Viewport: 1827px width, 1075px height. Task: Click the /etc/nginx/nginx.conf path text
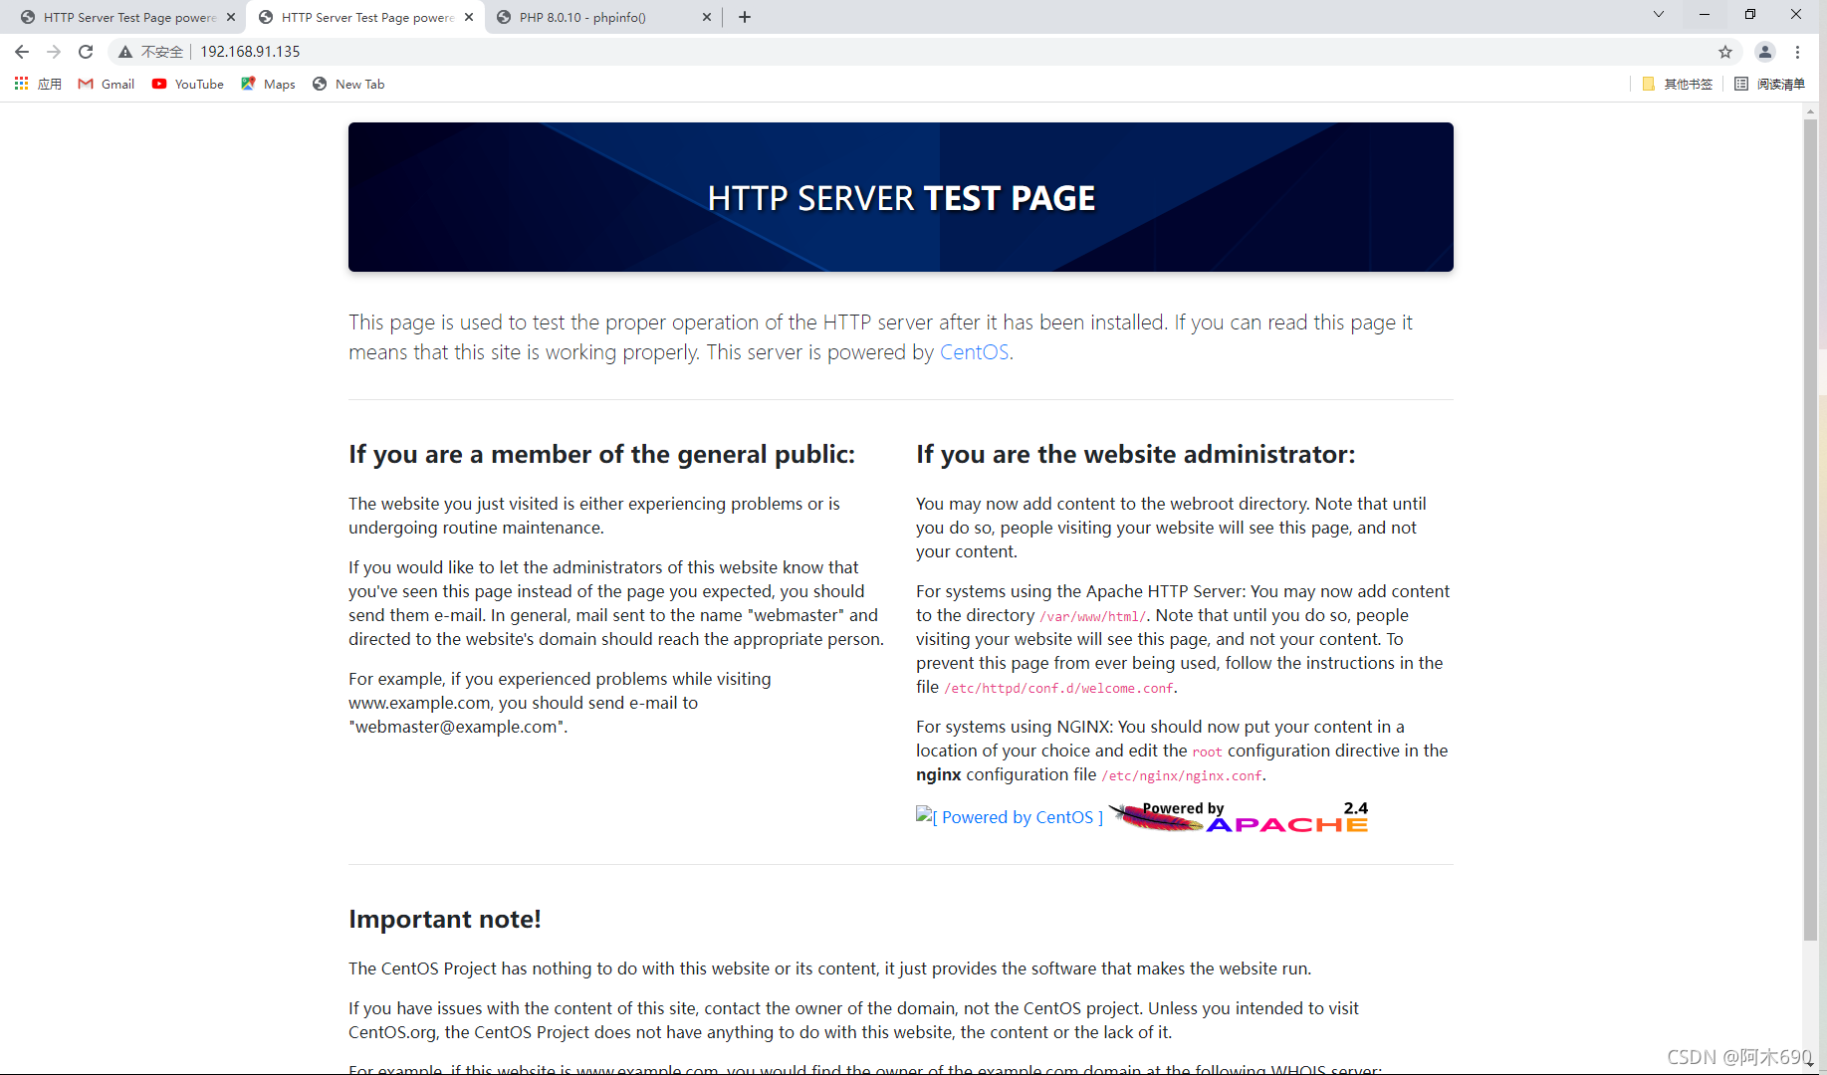(1182, 776)
